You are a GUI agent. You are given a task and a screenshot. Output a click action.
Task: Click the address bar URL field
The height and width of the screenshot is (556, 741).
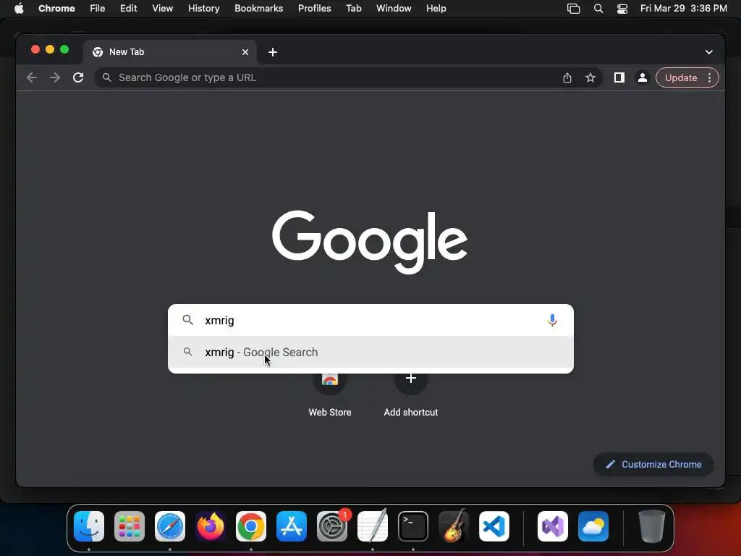(348, 77)
